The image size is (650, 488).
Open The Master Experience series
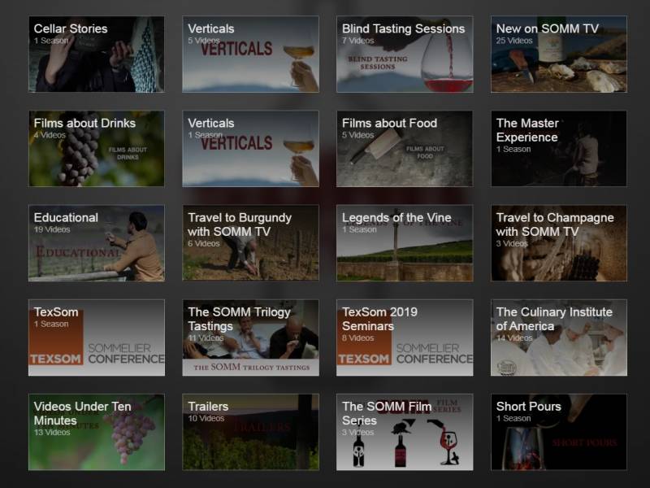(558, 149)
